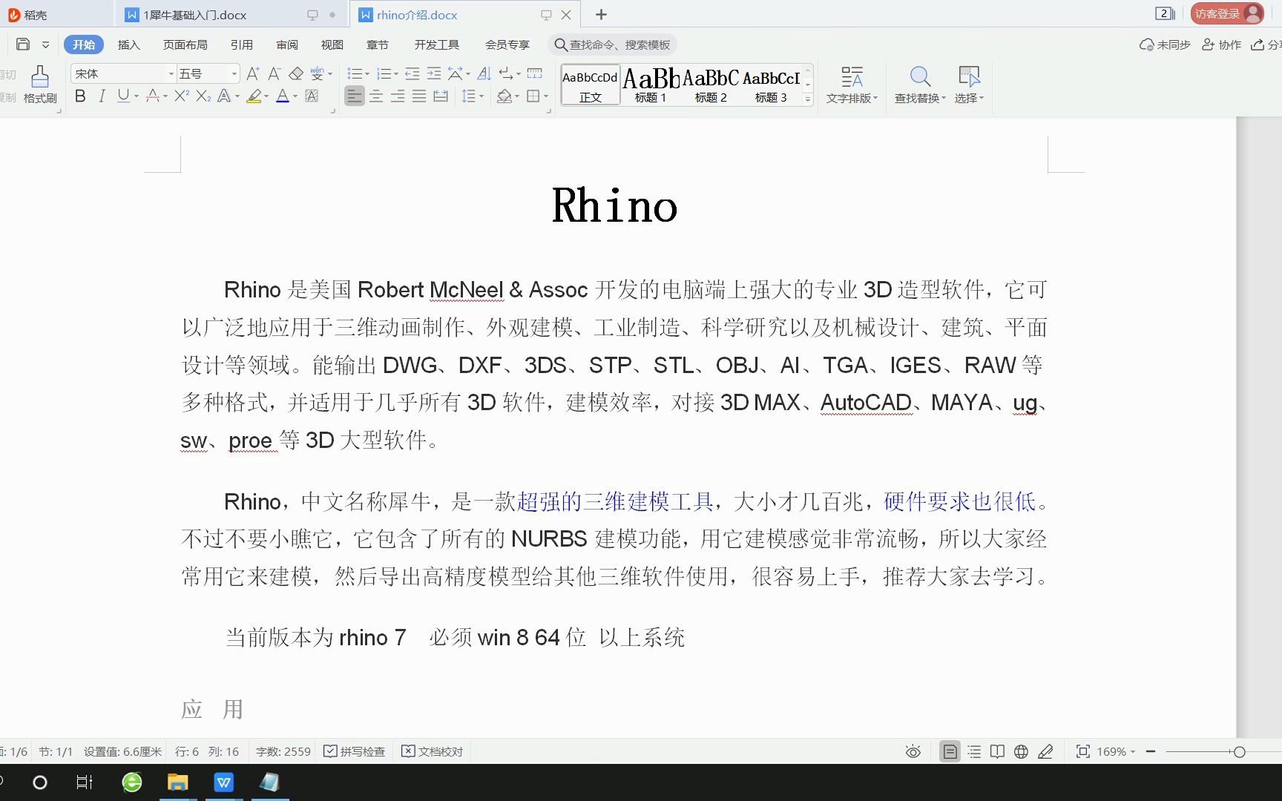Image resolution: width=1282 pixels, height=801 pixels.
Task: Switch to outline view in status bar
Action: (974, 751)
